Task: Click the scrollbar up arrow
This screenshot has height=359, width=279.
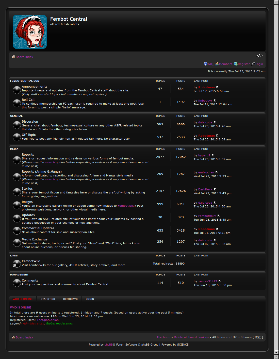Action: click(x=276, y=2)
